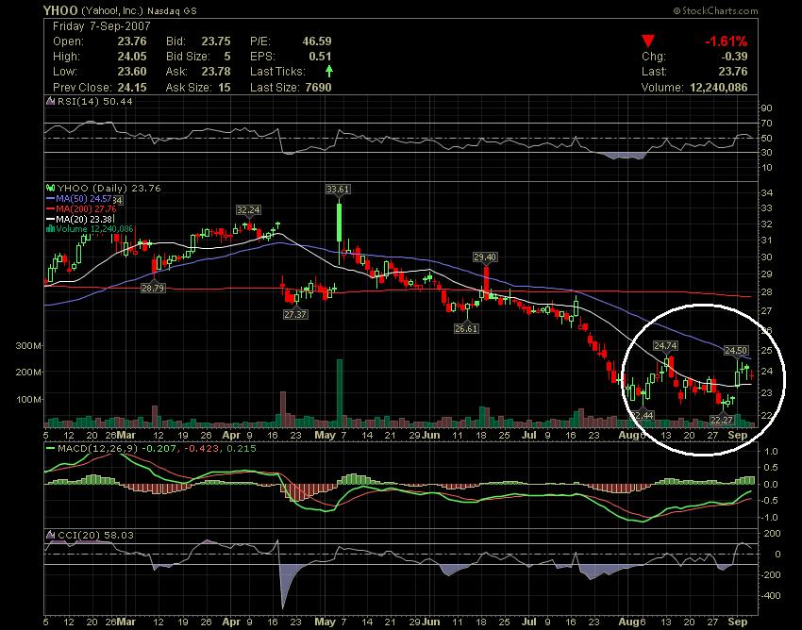Viewport: 802px width, 630px height.
Task: Click the 29.40 peak price label
Action: coord(485,257)
